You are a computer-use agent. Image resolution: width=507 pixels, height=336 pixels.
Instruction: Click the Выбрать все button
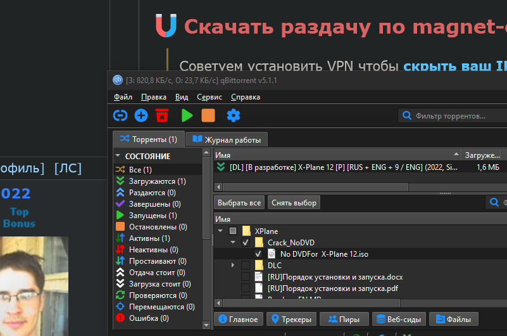(239, 203)
